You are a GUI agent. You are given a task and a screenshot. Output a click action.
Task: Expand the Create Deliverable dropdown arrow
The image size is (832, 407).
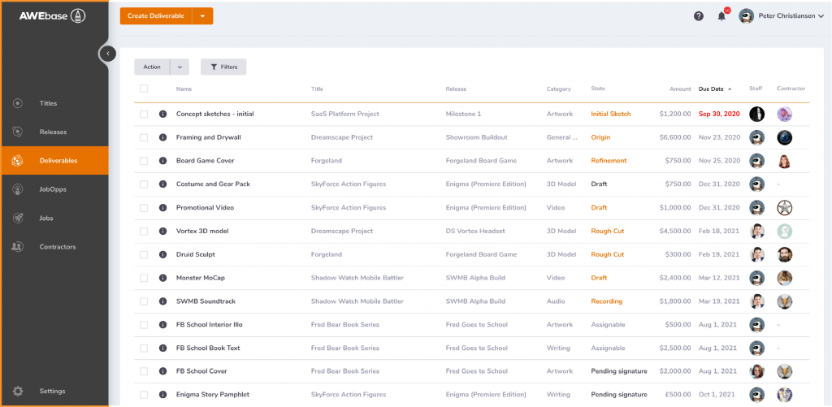pos(202,16)
